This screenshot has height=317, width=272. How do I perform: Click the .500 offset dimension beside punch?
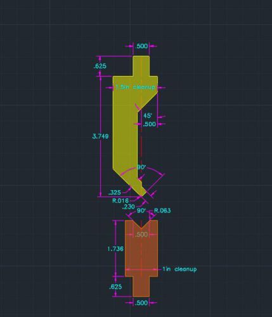[150, 124]
